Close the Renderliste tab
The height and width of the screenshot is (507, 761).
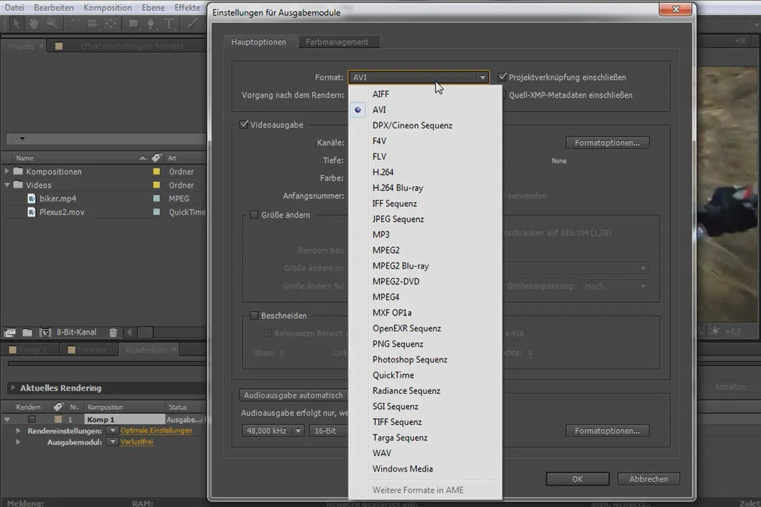tap(174, 350)
